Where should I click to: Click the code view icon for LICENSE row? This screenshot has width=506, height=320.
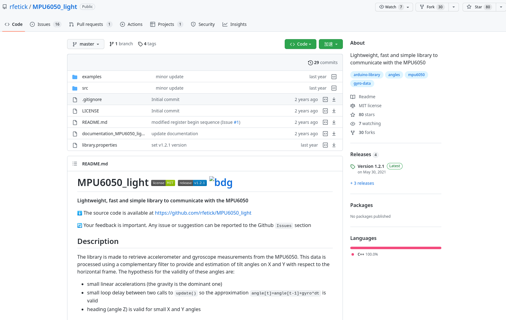pyautogui.click(x=325, y=111)
